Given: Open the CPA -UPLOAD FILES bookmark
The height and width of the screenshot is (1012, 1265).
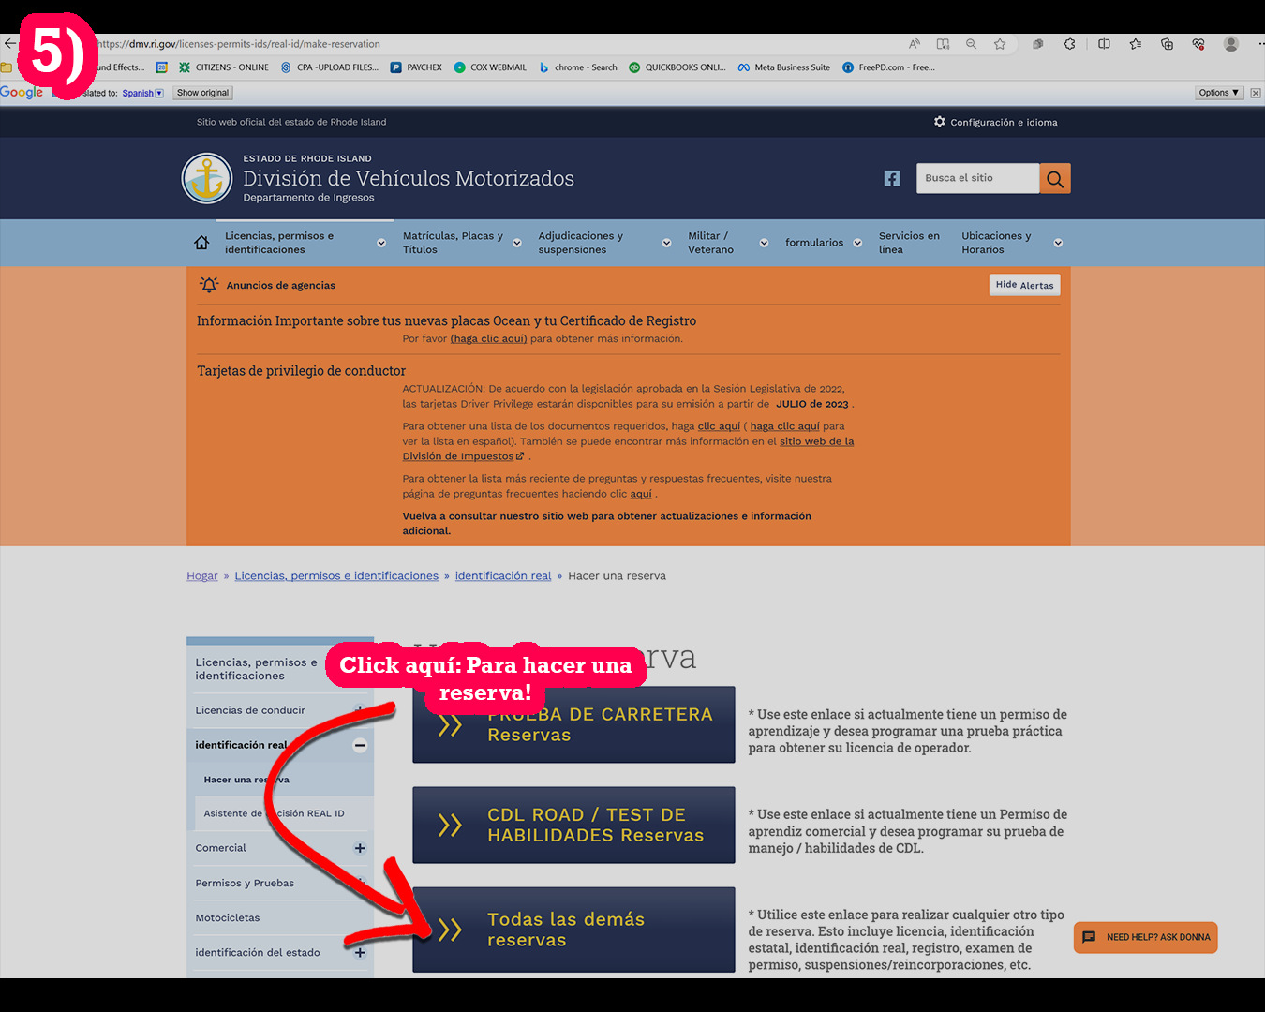Looking at the screenshot, I should 330,67.
